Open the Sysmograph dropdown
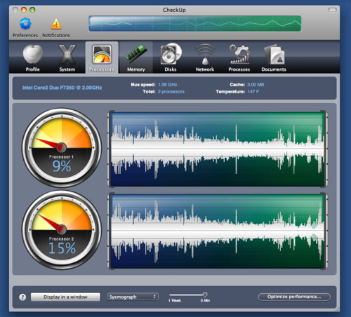Image resolution: width=351 pixels, height=317 pixels. tap(133, 297)
